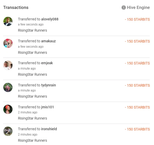This screenshot has width=154, height=145.
Task: Click the '2 minutes ago' timestamp for jmis101
Action: coord(28,112)
